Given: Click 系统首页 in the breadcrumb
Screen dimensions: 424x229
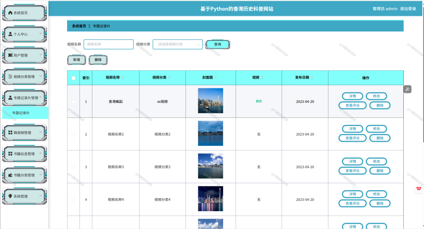Looking at the screenshot, I should click(x=79, y=26).
